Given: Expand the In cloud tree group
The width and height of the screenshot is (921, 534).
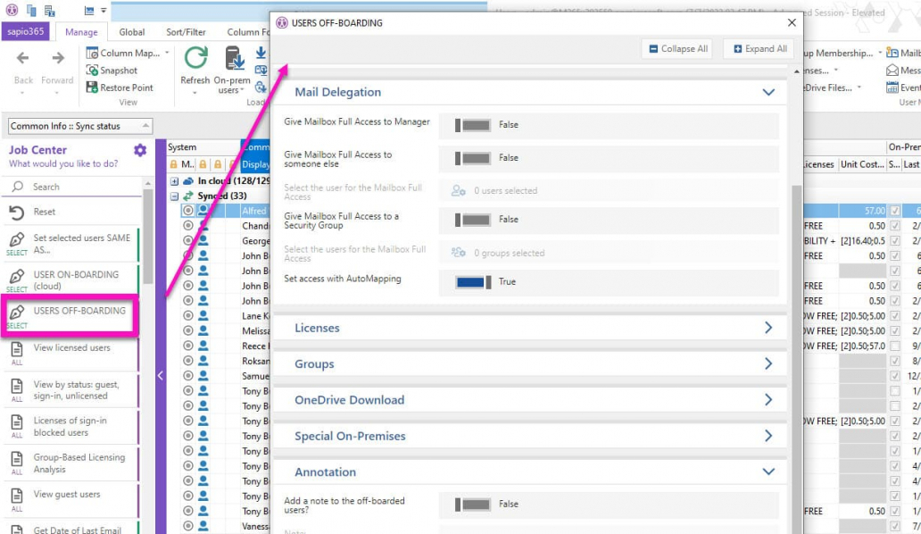Looking at the screenshot, I should coord(174,181).
